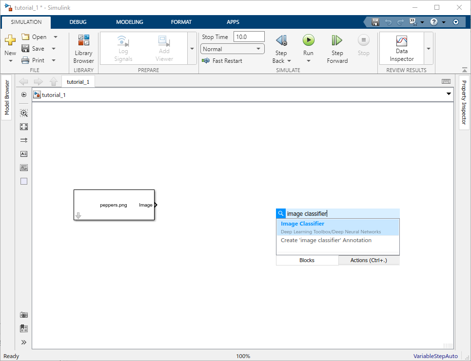471x361 pixels.
Task: Open the Data Inspector
Action: (x=401, y=48)
